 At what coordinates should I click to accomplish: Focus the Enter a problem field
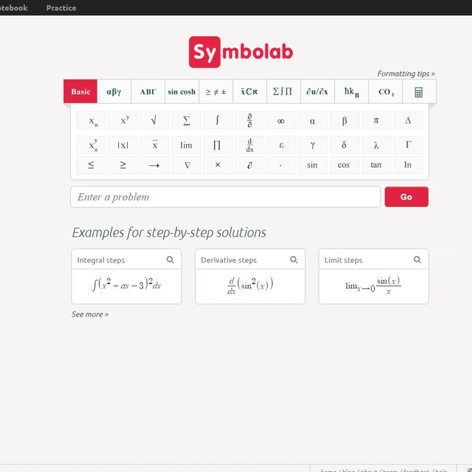click(225, 197)
